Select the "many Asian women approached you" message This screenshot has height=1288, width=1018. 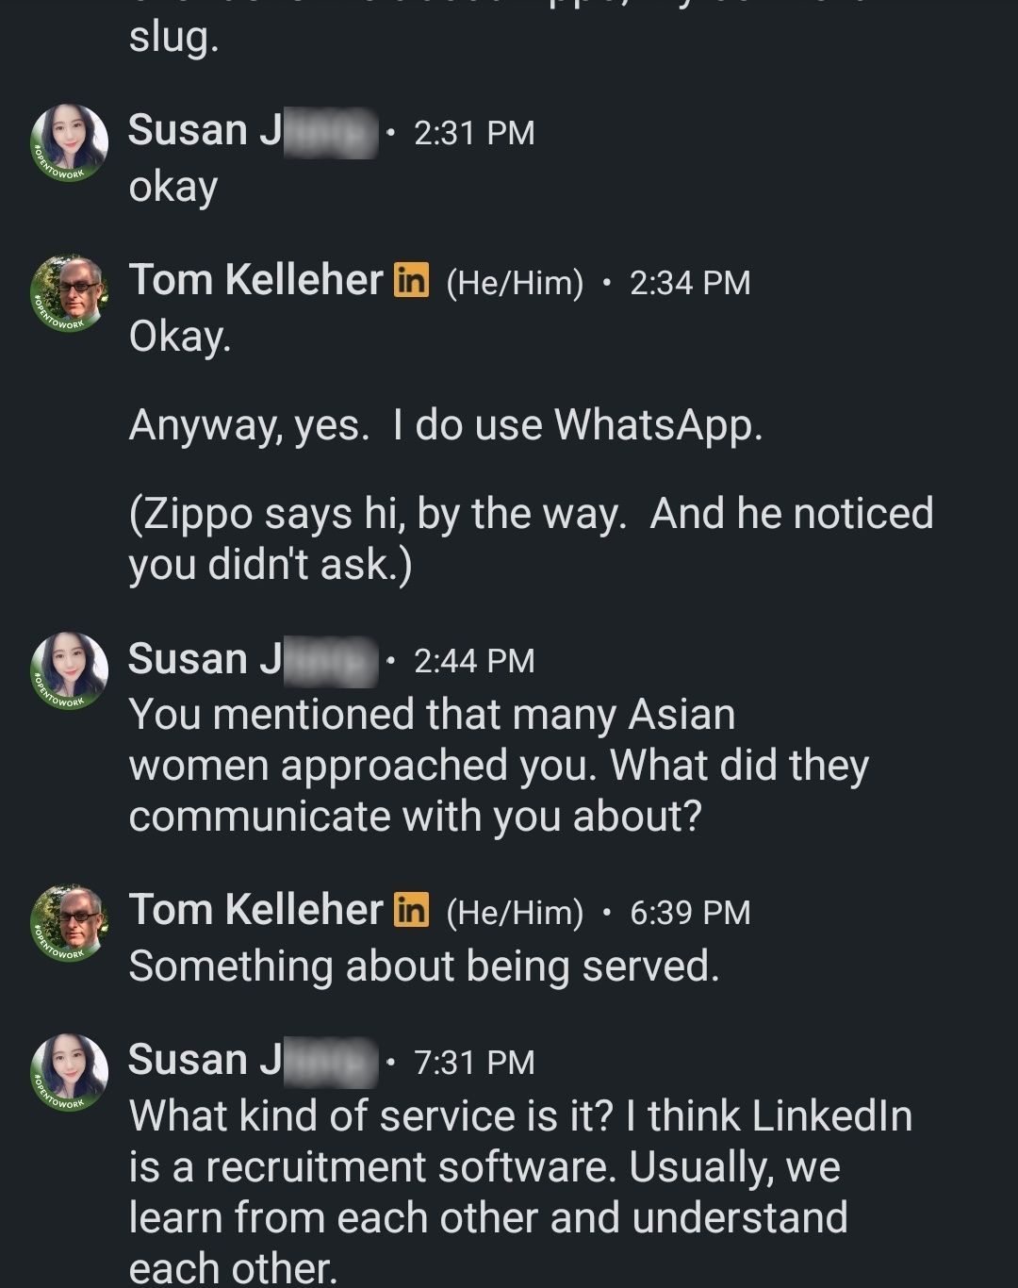coord(499,765)
